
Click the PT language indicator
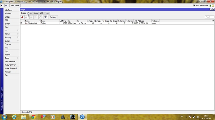pyautogui.click(x=182, y=117)
